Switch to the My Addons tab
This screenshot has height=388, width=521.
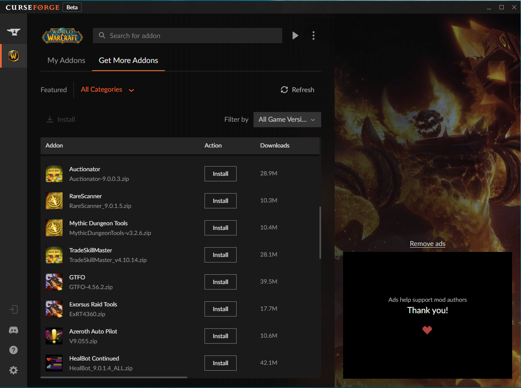[x=66, y=60]
